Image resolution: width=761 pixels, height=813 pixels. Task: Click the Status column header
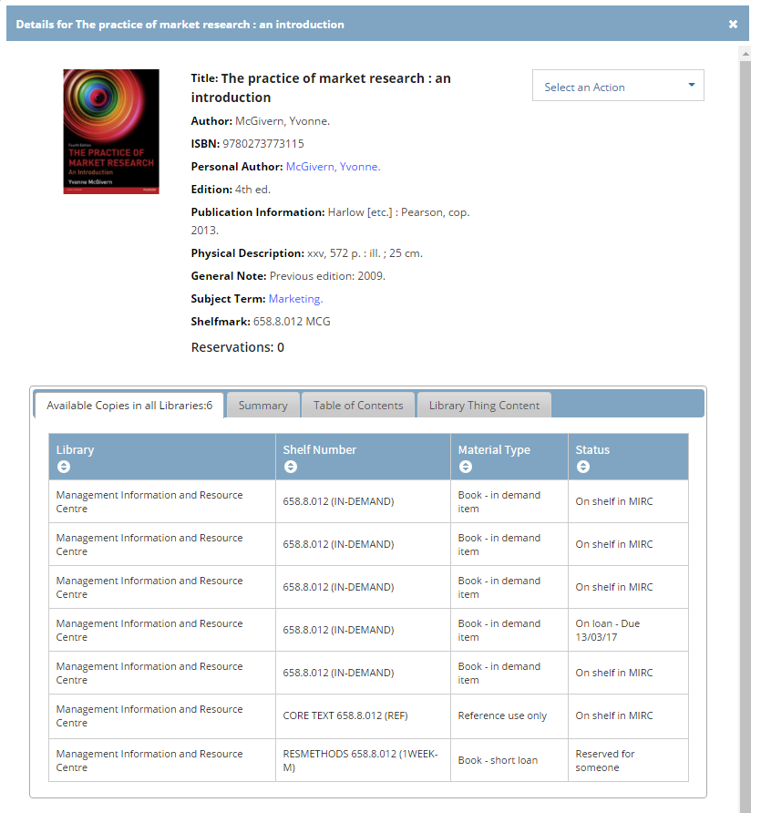coord(592,449)
